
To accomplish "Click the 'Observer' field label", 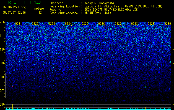I will 56,3.
